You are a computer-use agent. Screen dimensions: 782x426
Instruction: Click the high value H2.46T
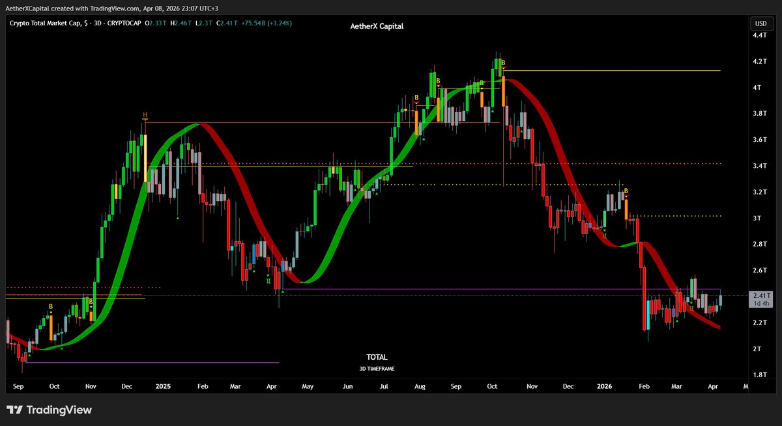pyautogui.click(x=180, y=23)
